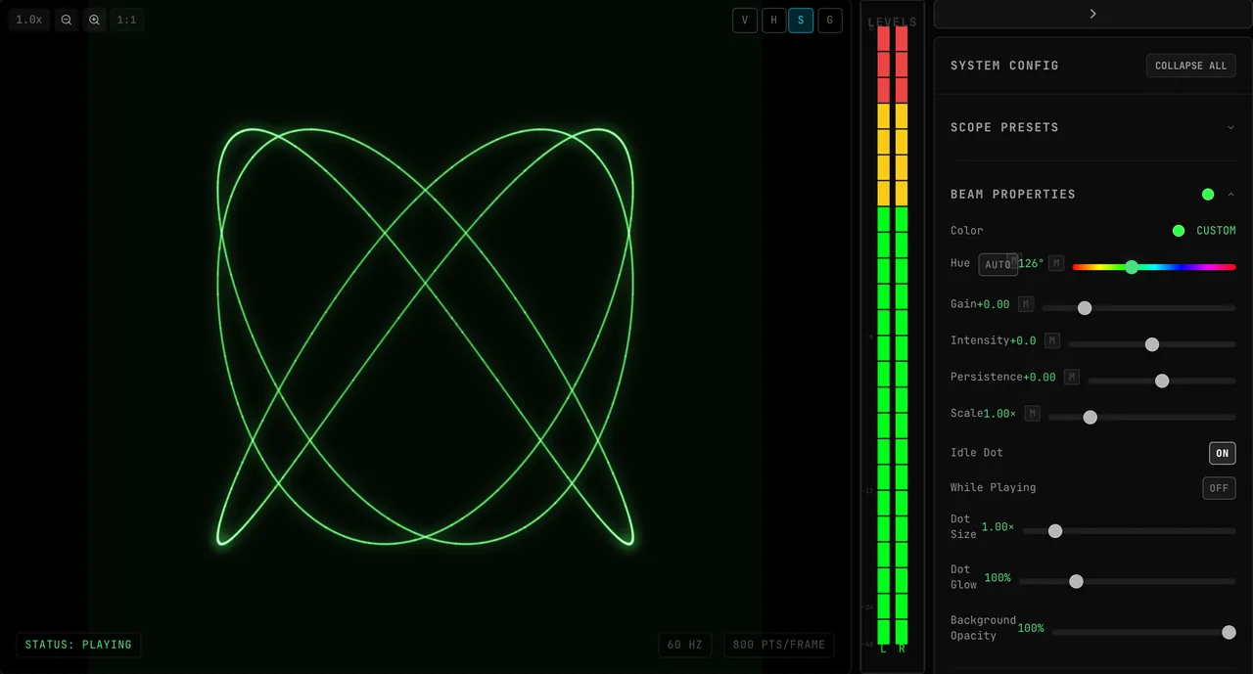Viewport: 1253px width, 674px height.
Task: Toggle While Playing OFF switch
Action: [1219, 488]
